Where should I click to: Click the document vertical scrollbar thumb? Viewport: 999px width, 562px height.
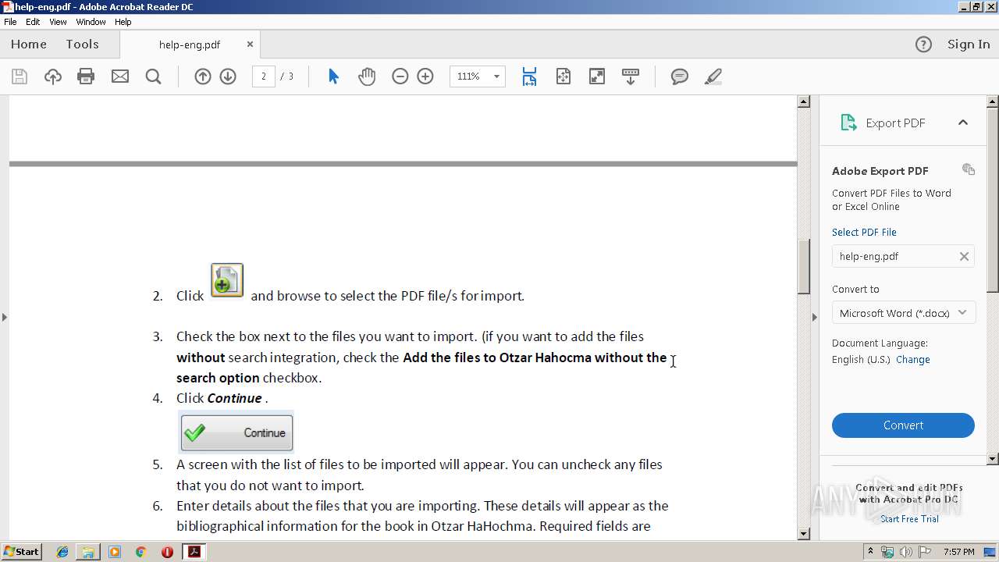click(804, 266)
